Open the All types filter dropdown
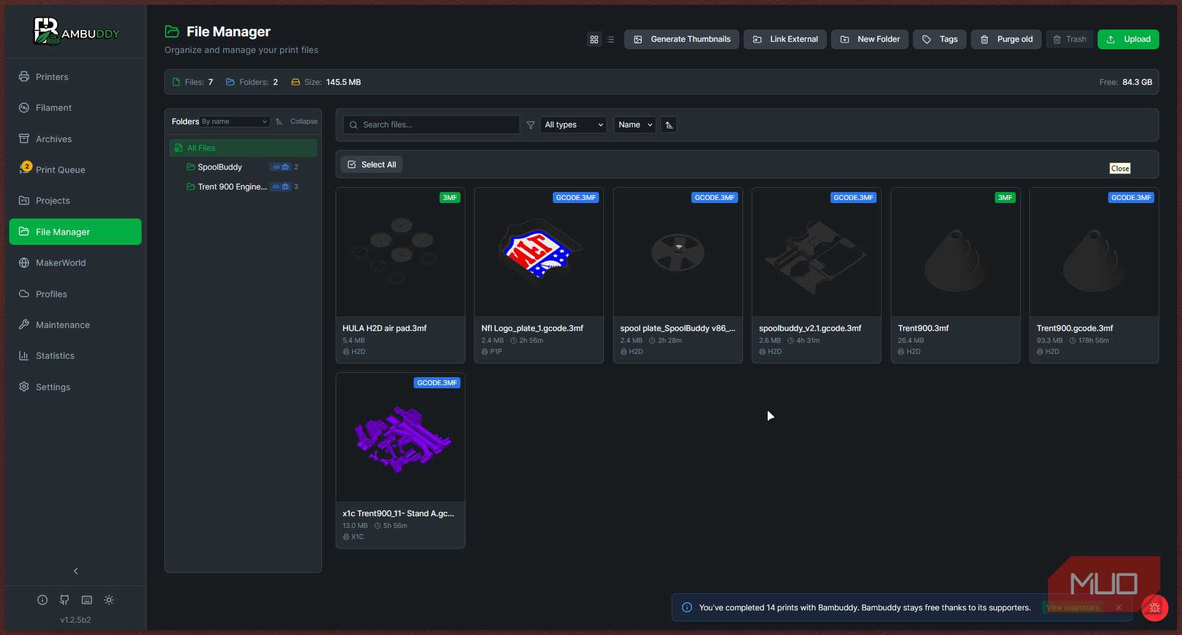 point(573,125)
